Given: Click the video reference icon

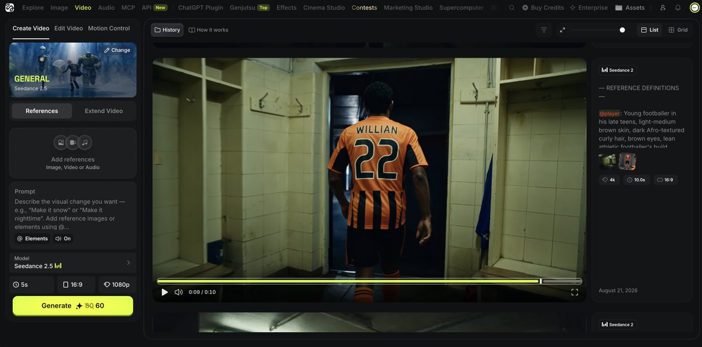Looking at the screenshot, I should [73, 142].
